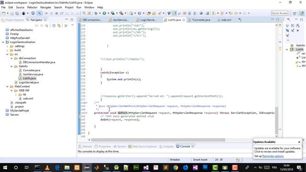
Task: Click the Open Type toolbar icon
Action: [x=149, y=13]
